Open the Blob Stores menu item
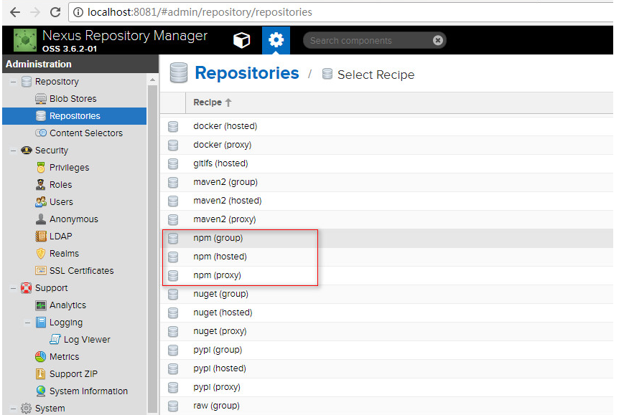Screen dimensions: 629x415 (73, 98)
